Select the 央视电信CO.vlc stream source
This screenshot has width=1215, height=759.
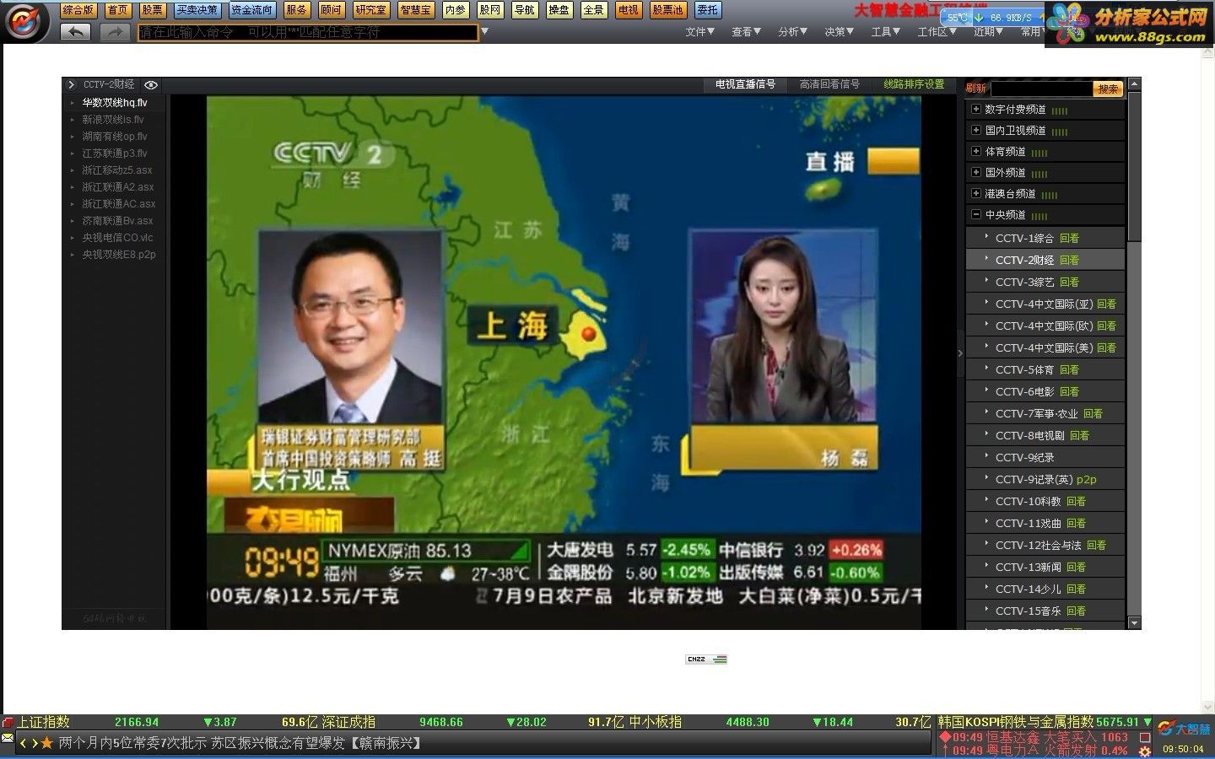(x=117, y=238)
